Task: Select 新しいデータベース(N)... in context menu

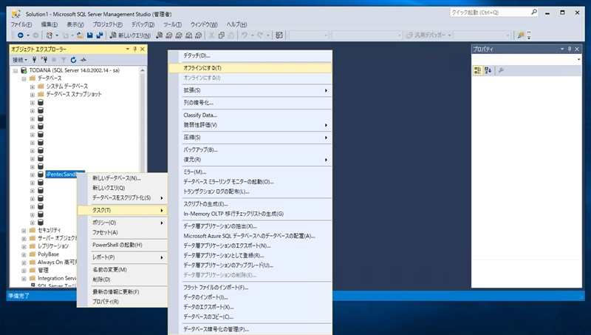Action: [123, 178]
